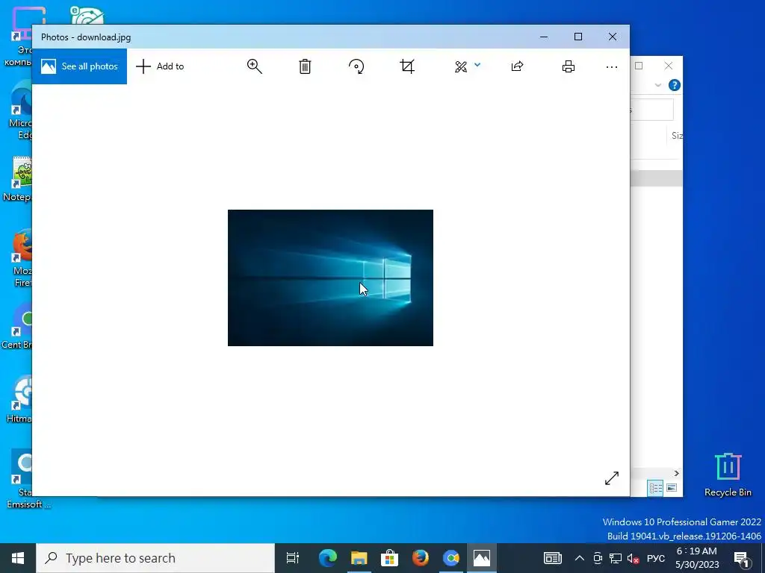
Task: Open the See all photos view
Action: tap(79, 66)
